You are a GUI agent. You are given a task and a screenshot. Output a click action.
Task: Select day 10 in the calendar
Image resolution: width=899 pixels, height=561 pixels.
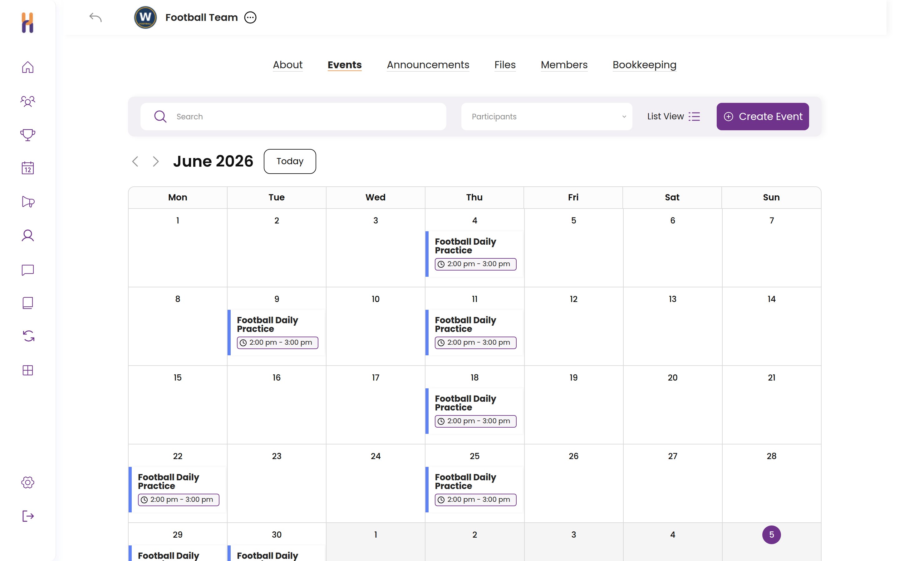[376, 299]
